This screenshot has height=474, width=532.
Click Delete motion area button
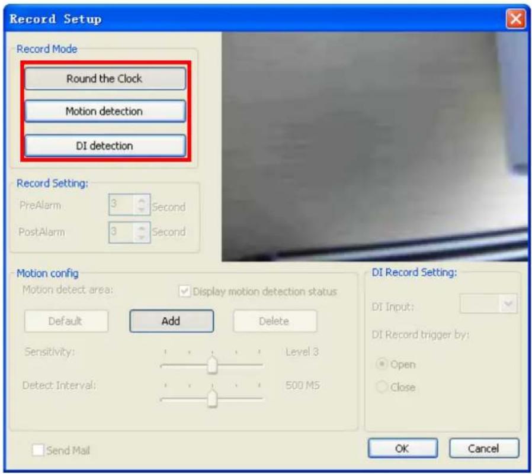[275, 321]
